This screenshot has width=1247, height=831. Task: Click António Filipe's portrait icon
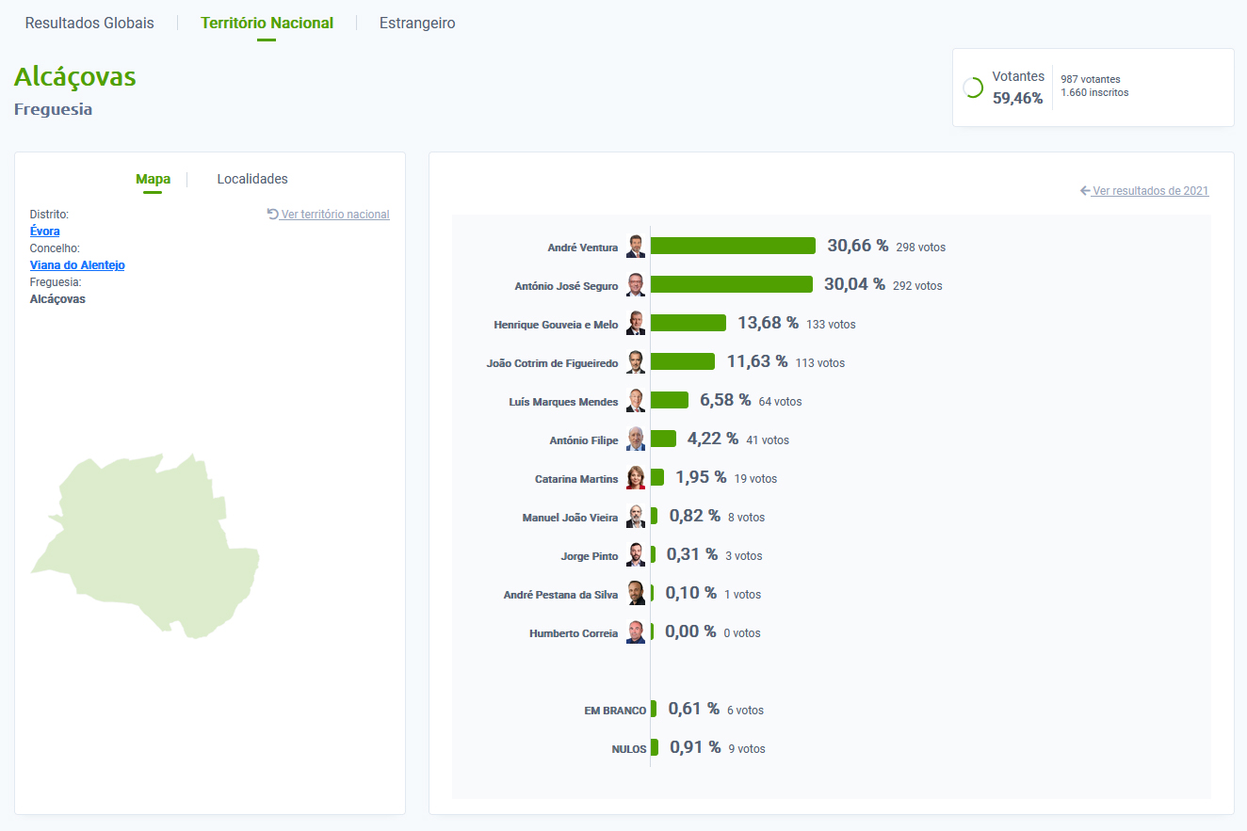pyautogui.click(x=636, y=439)
